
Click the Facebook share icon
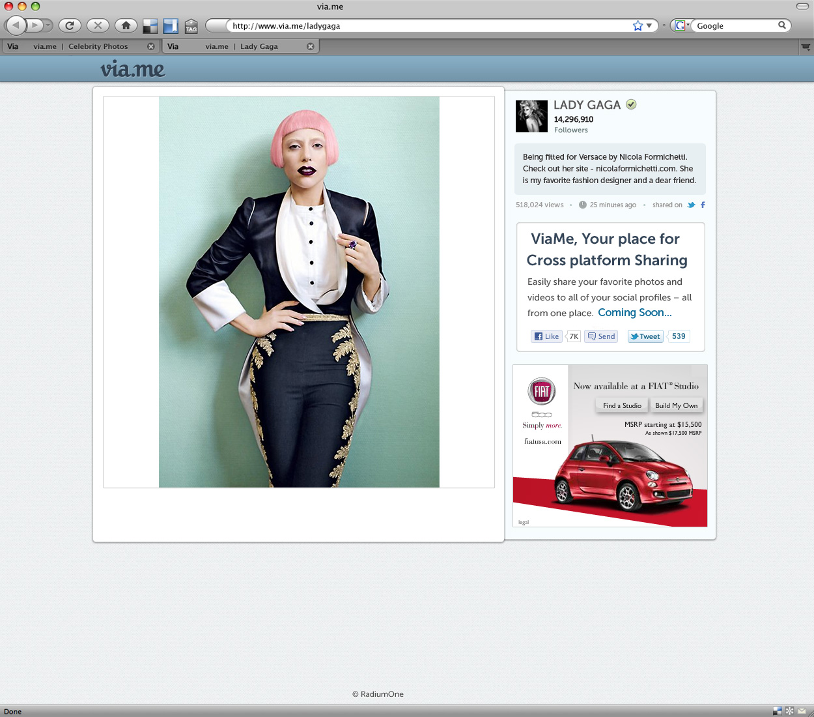tap(703, 205)
